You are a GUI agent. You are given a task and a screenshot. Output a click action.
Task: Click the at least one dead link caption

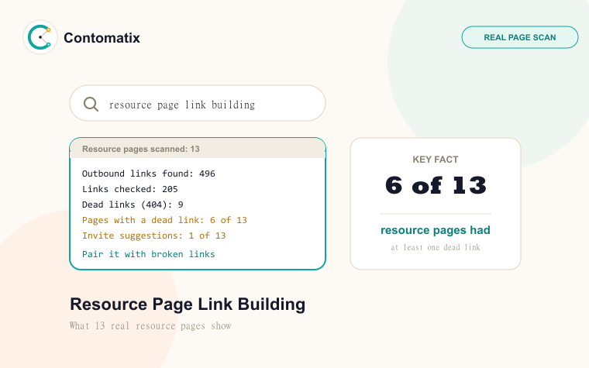click(436, 247)
